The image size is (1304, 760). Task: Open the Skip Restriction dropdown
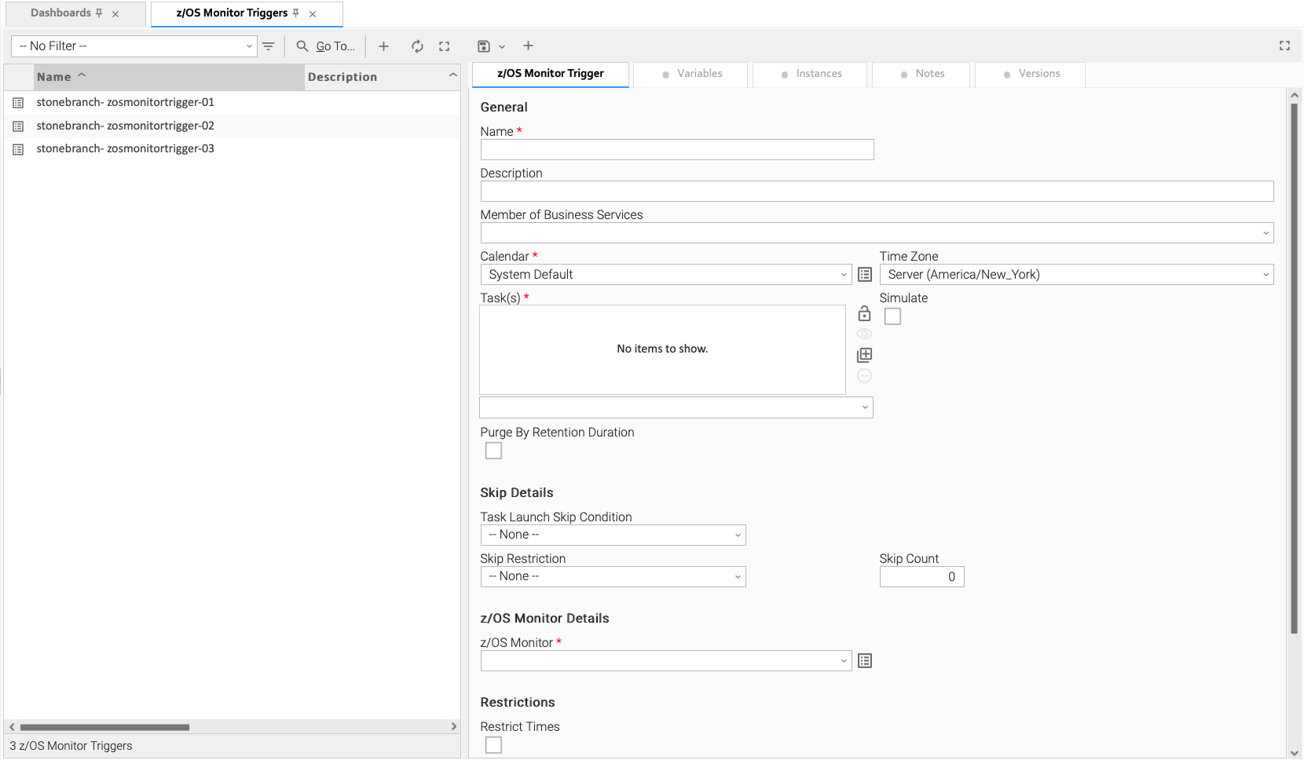point(613,577)
